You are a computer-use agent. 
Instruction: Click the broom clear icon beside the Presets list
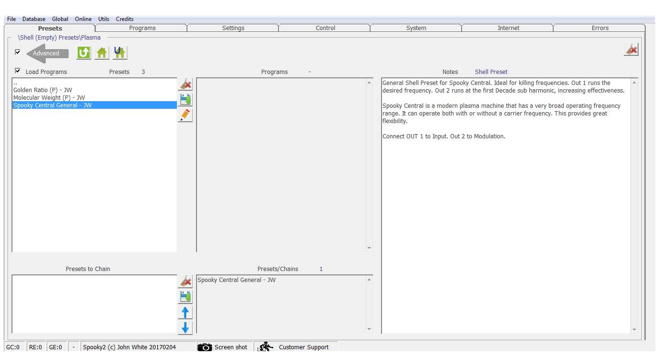185,84
